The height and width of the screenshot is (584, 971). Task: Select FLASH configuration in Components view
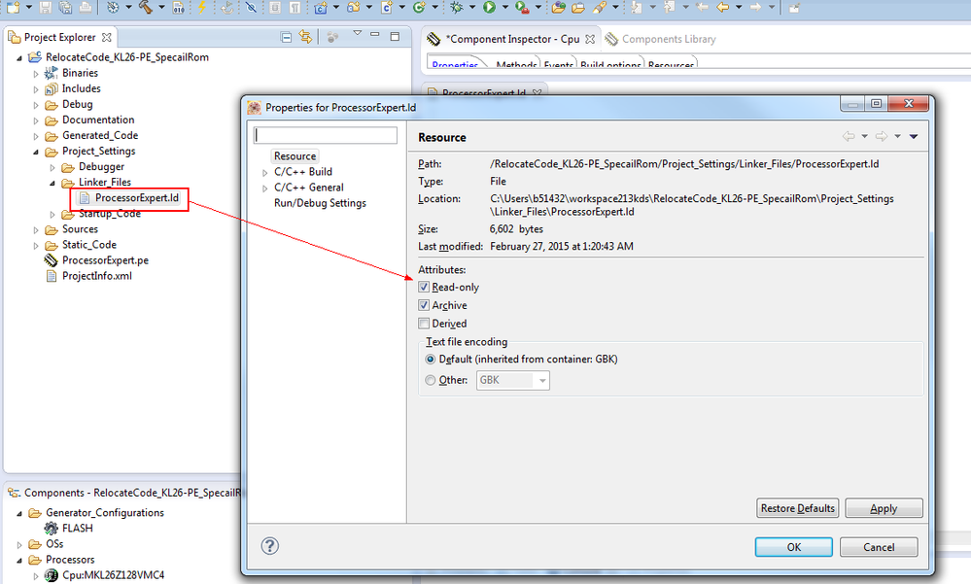[78, 529]
